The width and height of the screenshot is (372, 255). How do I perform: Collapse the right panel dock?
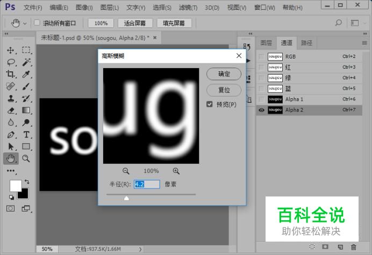[x=365, y=34]
